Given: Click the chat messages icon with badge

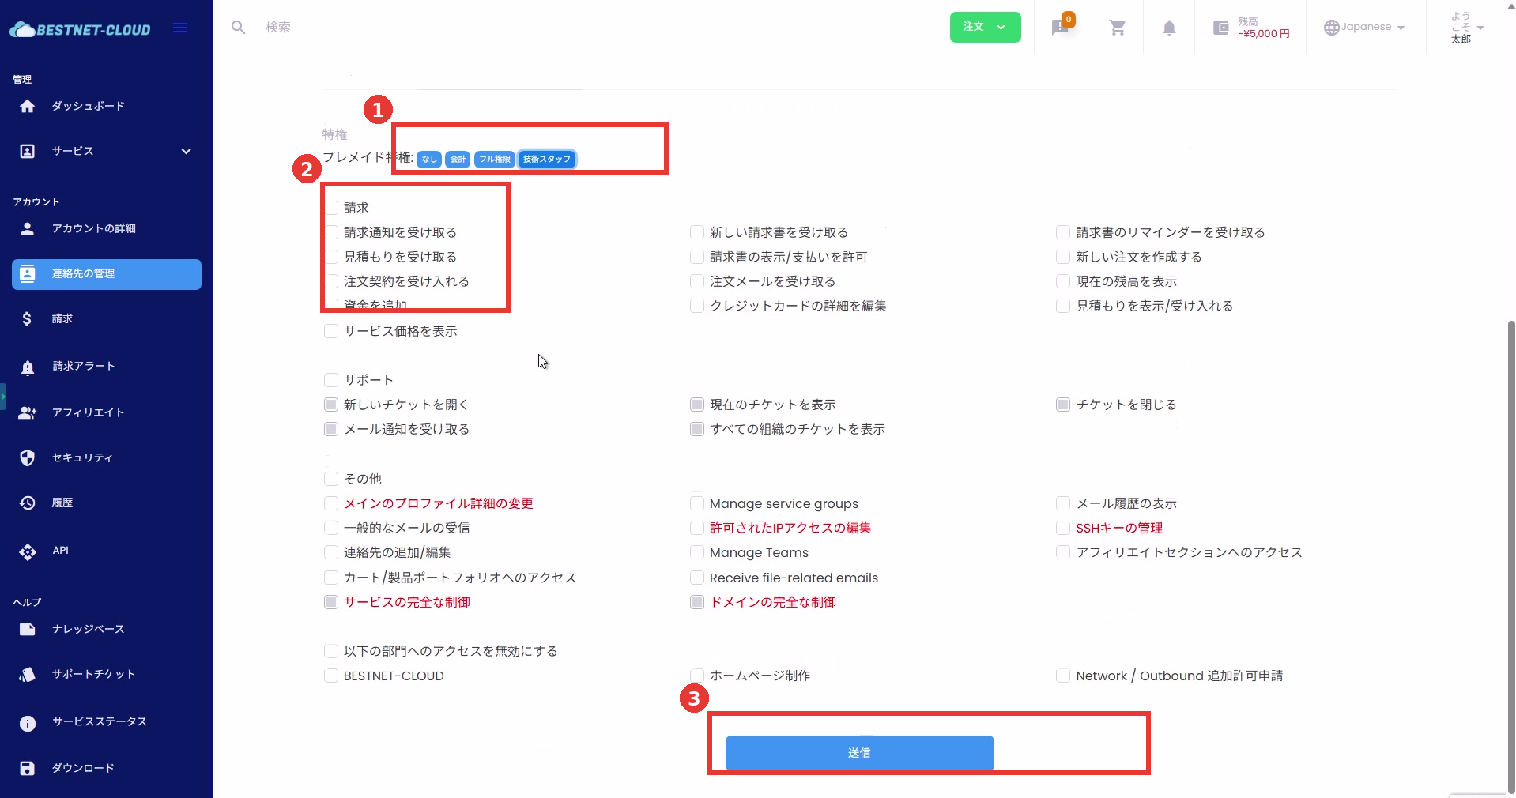Looking at the screenshot, I should click(1061, 28).
